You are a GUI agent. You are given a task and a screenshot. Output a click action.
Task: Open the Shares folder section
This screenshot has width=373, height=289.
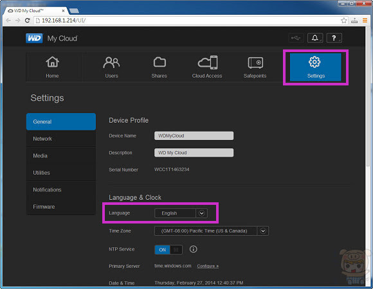pos(159,67)
